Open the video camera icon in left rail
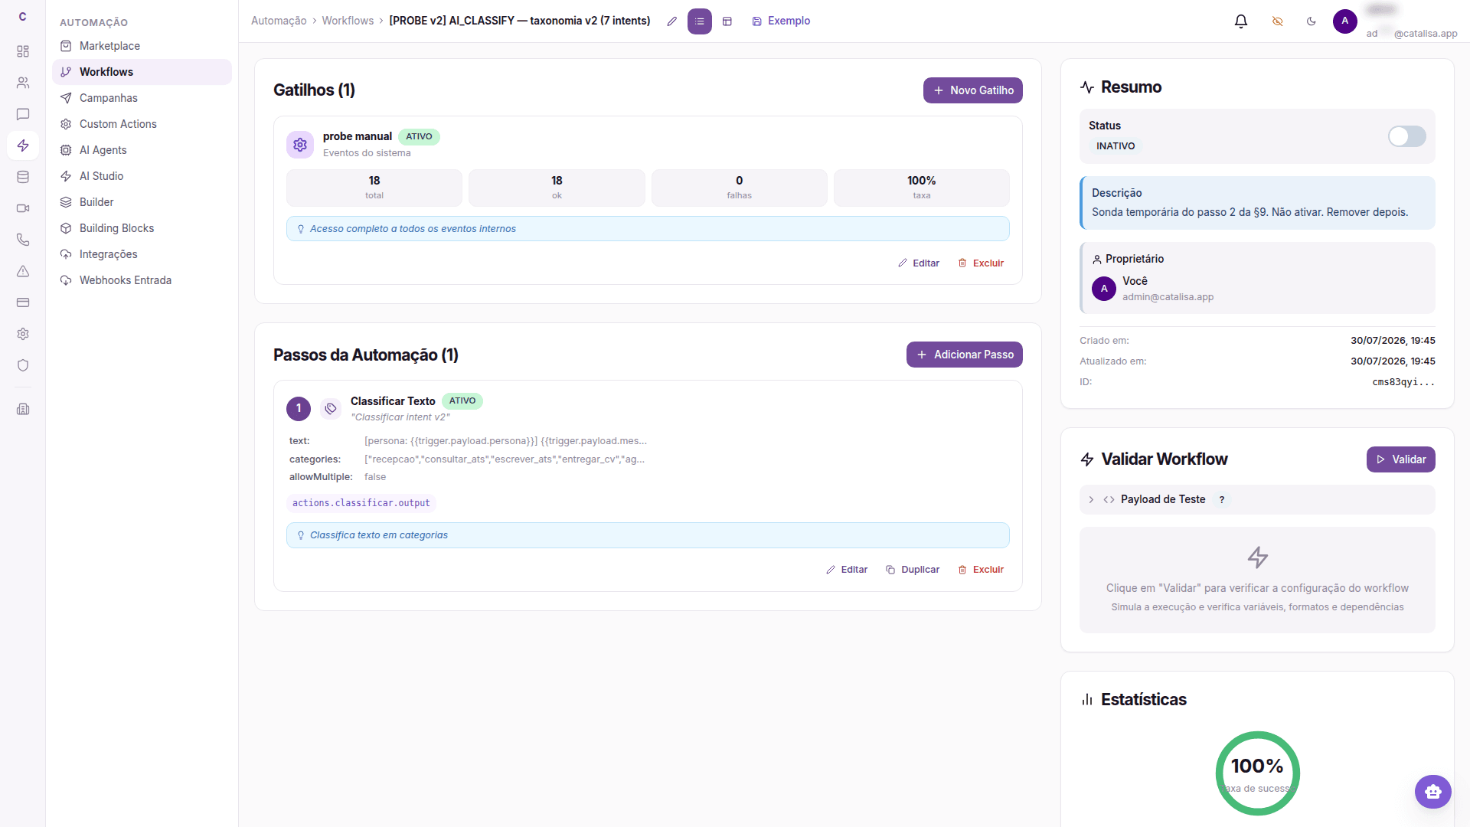This screenshot has height=827, width=1470. 23,208
